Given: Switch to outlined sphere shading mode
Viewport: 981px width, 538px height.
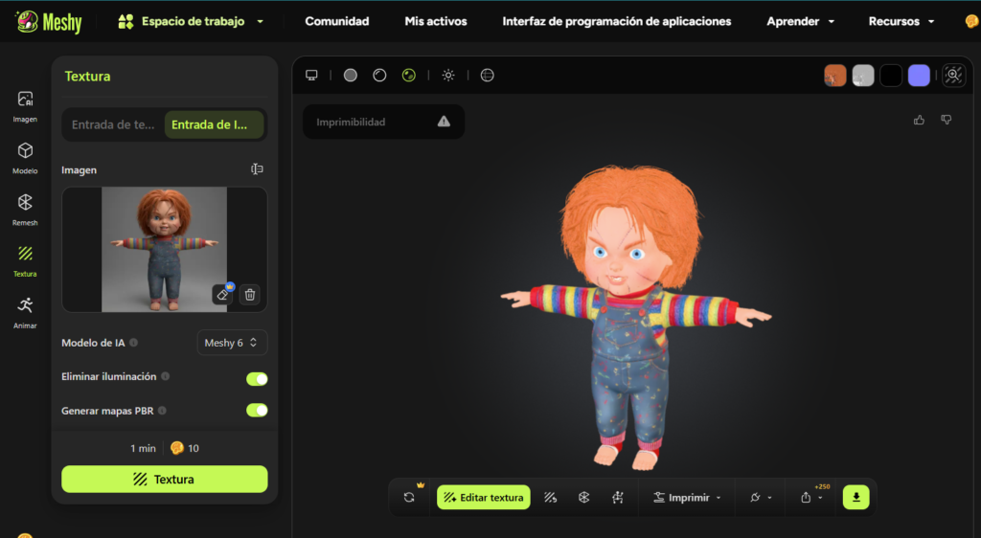Looking at the screenshot, I should [379, 75].
